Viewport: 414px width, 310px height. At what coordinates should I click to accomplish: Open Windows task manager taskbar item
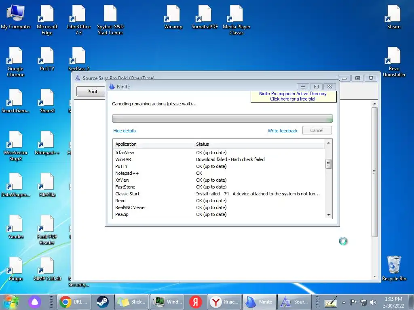tap(167, 302)
